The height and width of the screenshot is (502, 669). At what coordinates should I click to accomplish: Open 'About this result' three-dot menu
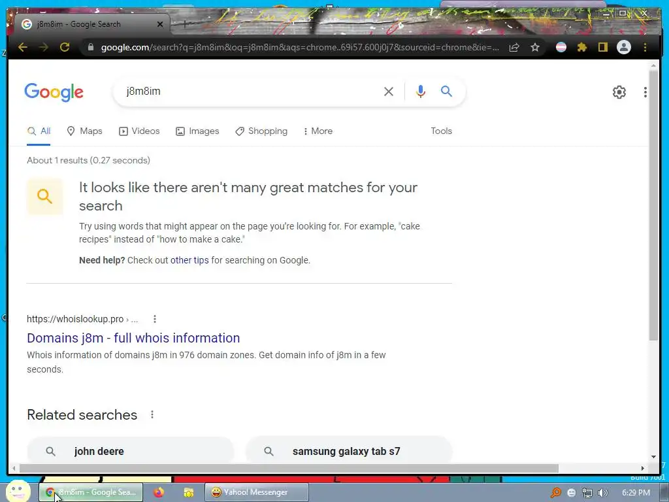point(155,319)
